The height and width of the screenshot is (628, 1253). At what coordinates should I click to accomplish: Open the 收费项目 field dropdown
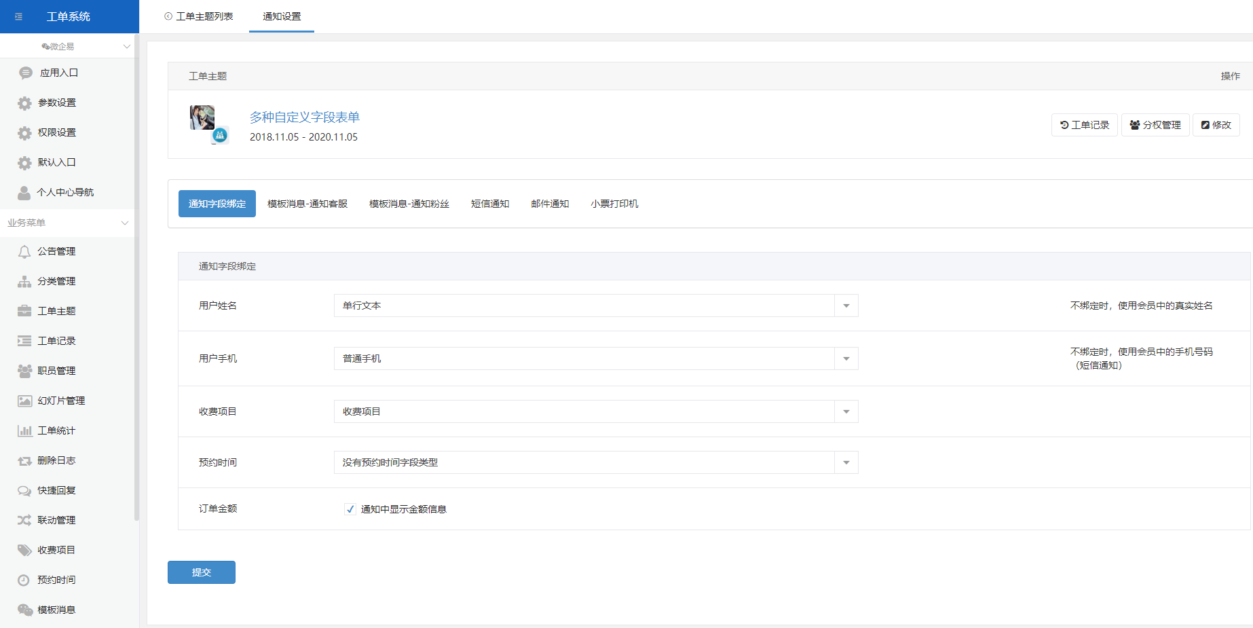point(596,411)
